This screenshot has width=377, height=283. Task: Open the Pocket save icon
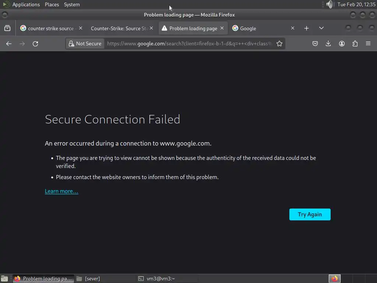[x=315, y=44]
